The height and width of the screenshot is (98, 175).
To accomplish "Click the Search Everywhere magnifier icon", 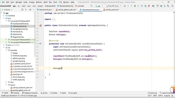I will [173, 6].
